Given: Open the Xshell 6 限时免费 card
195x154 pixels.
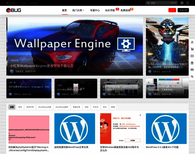Looking at the screenshot, I should pyautogui.click(x=29, y=88).
